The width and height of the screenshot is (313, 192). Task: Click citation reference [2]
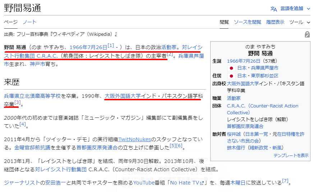[x=170, y=54]
